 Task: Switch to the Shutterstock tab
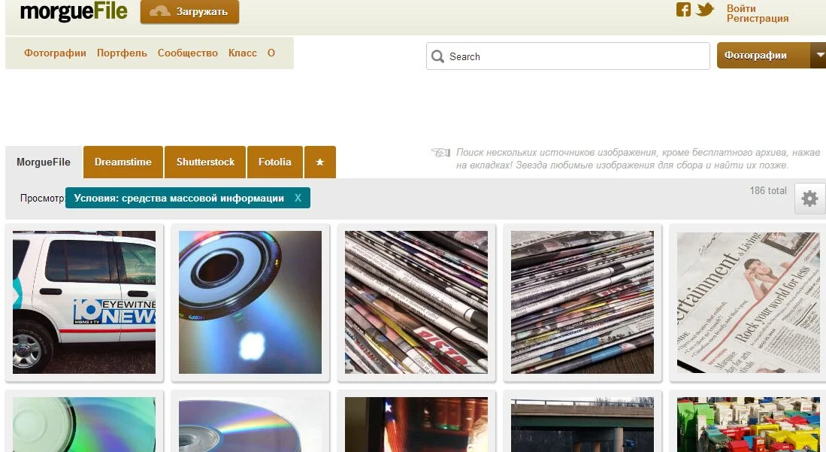pyautogui.click(x=205, y=162)
